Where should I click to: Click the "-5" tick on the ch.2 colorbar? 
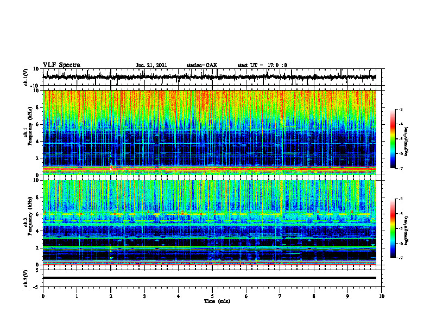(x=400, y=228)
